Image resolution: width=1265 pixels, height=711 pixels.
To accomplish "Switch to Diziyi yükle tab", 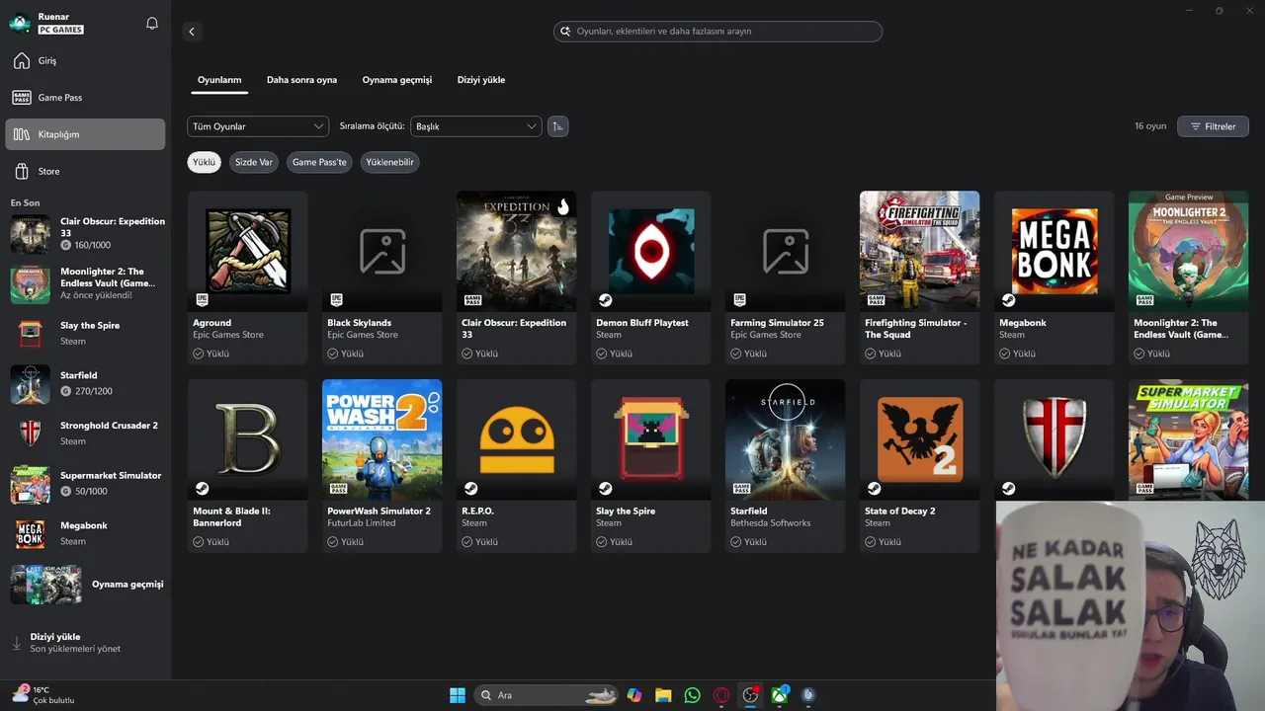I will (x=481, y=80).
